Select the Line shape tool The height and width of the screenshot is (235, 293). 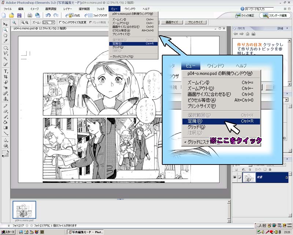tap(5, 133)
